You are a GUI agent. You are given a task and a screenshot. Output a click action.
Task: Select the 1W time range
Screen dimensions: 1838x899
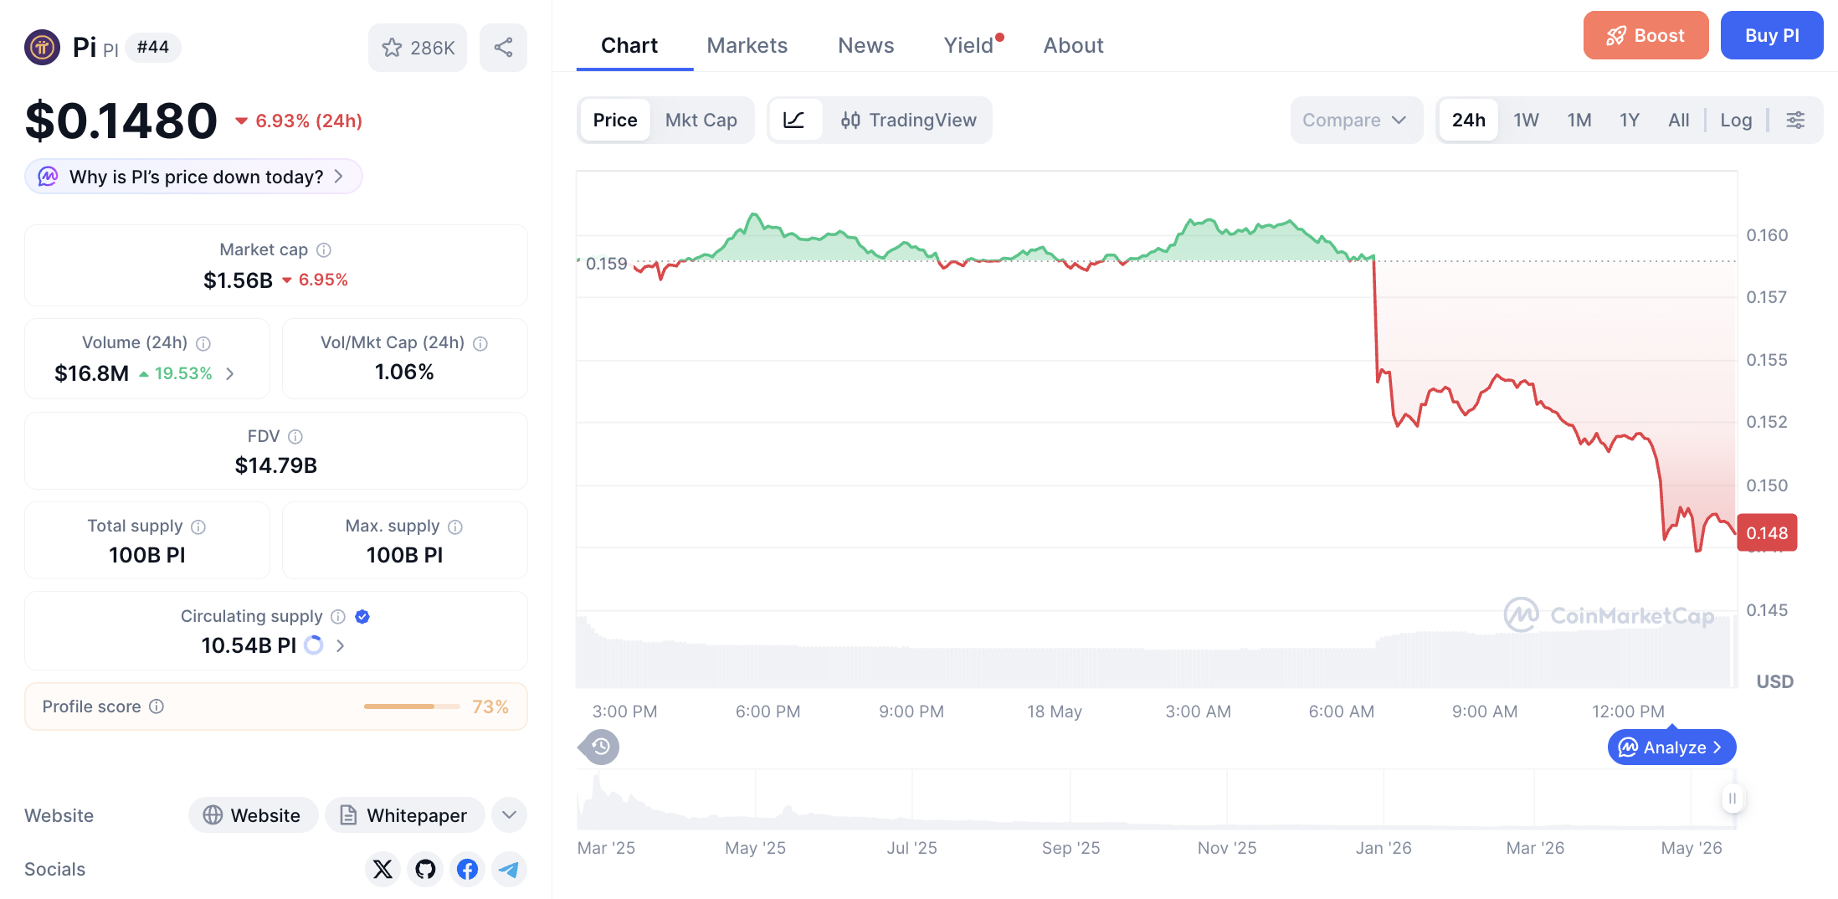pyautogui.click(x=1526, y=121)
